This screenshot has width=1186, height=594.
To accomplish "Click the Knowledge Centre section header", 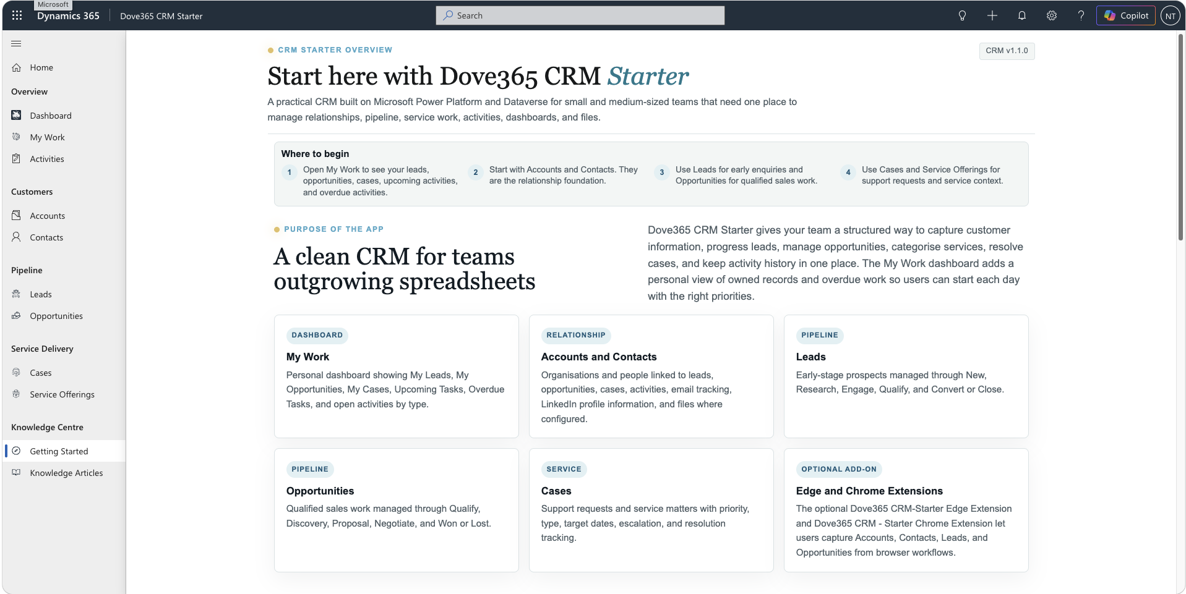I will point(47,427).
